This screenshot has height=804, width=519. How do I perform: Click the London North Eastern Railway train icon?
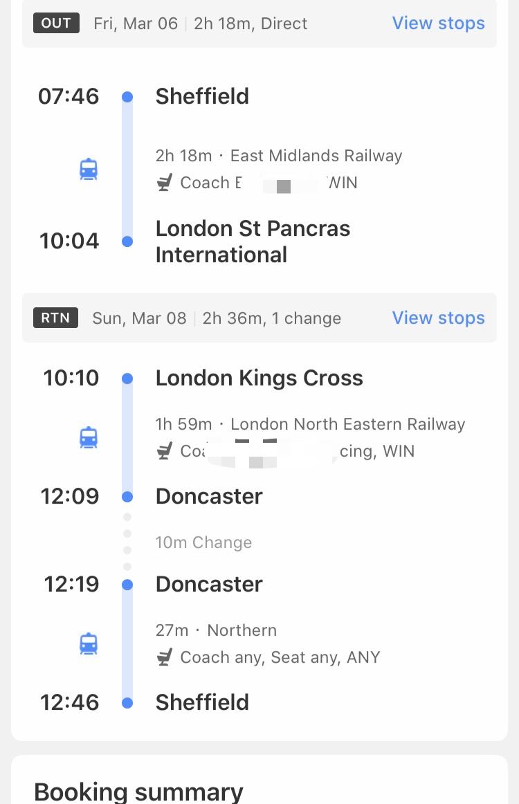tap(89, 437)
